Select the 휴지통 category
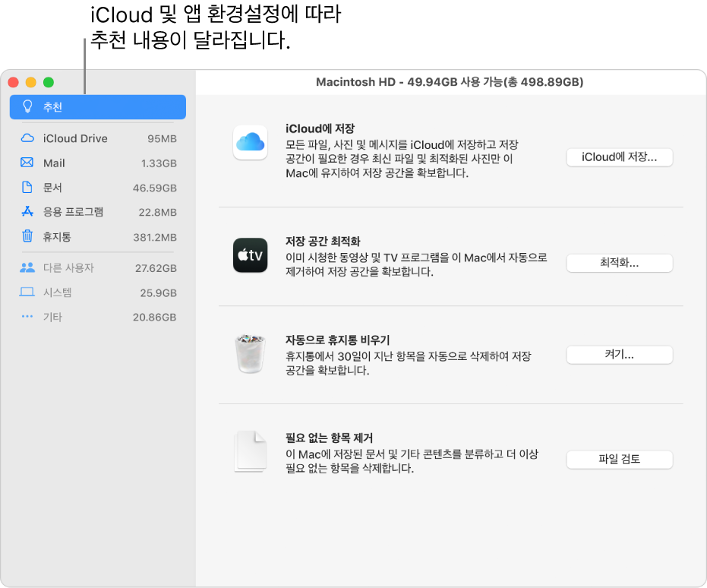Image resolution: width=707 pixels, height=588 pixels. 98,236
